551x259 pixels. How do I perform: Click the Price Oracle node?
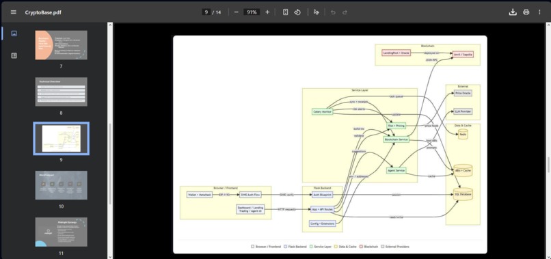[463, 93]
